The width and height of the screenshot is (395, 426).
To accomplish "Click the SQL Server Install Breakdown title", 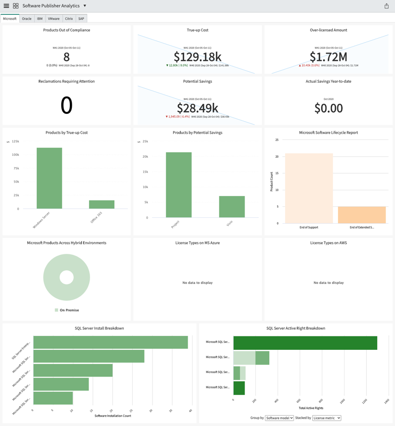I will 99,328.
